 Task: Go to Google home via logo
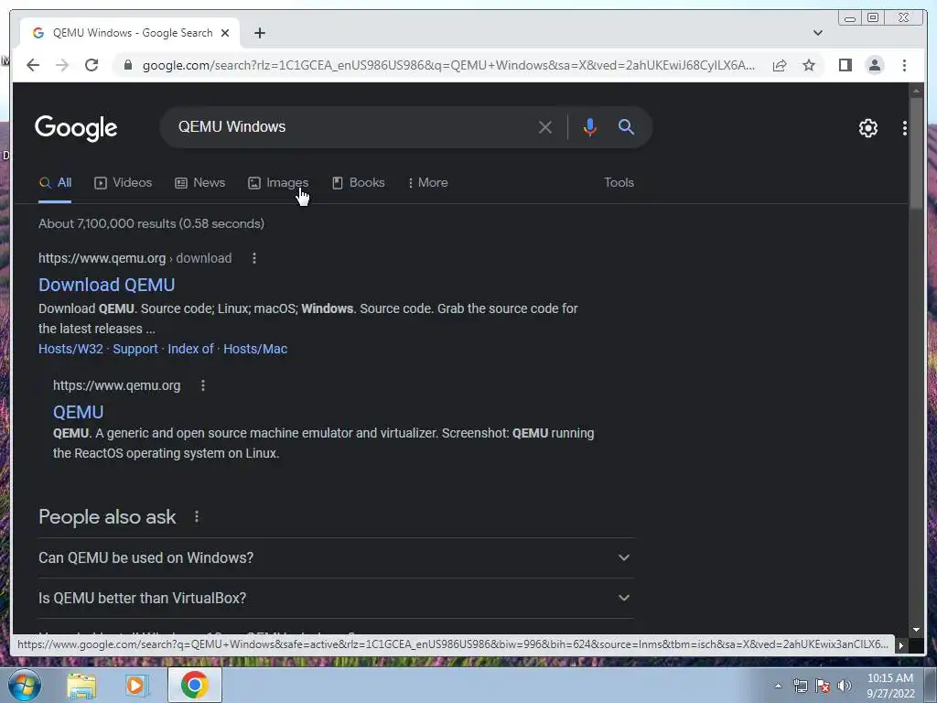(76, 127)
